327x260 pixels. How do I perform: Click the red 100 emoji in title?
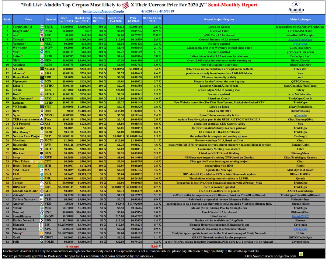pyautogui.click(x=125, y=5)
